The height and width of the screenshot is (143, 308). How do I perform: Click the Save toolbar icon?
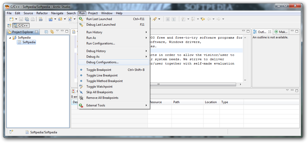click(21, 19)
